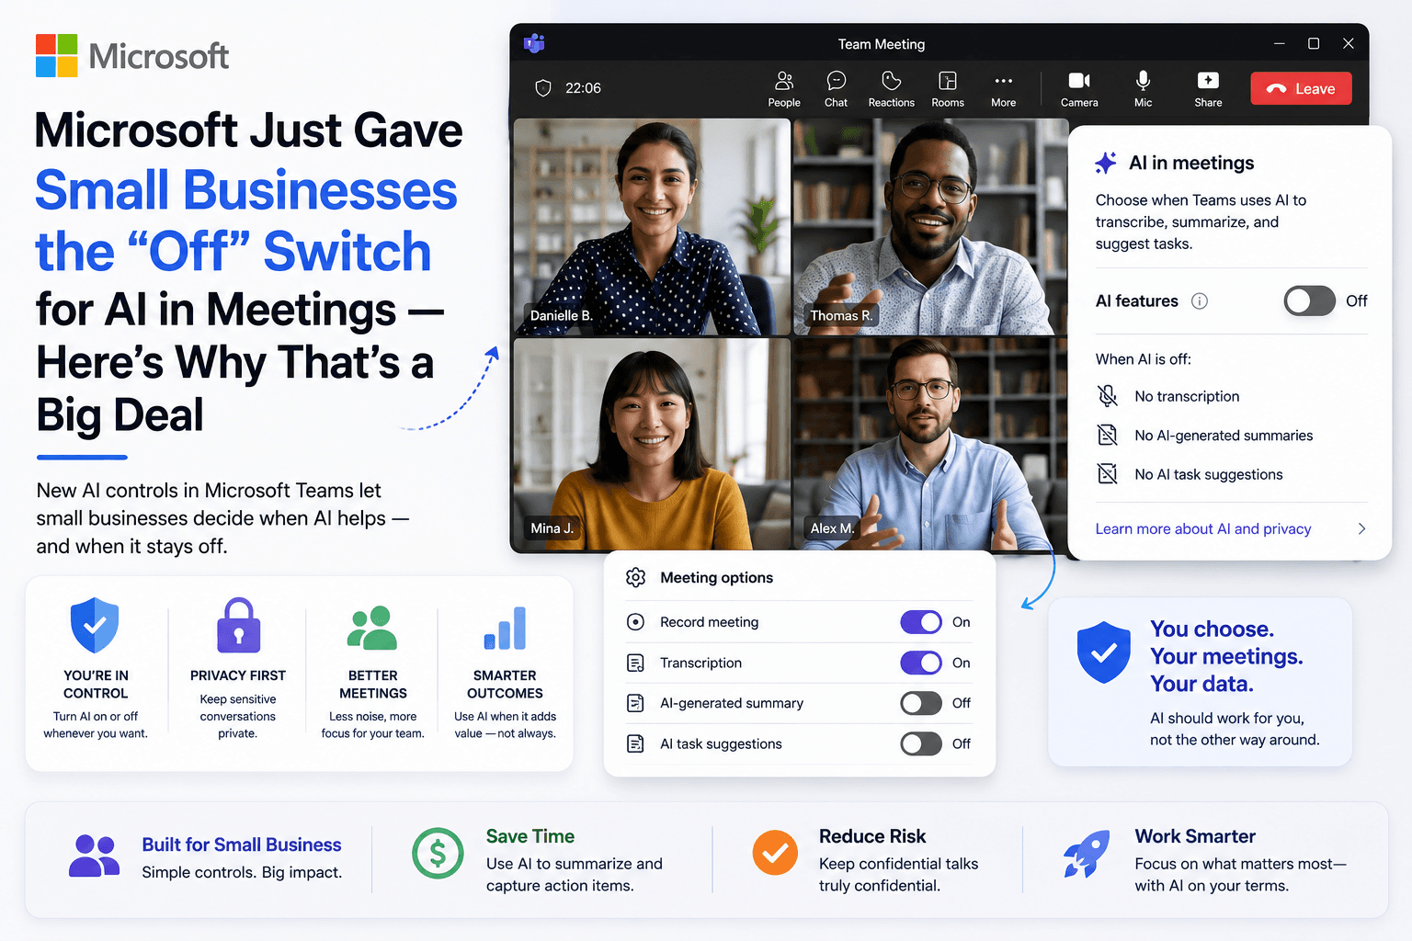Click the Microsoft four-color logo
Viewport: 1412px width, 941px height.
click(x=56, y=55)
